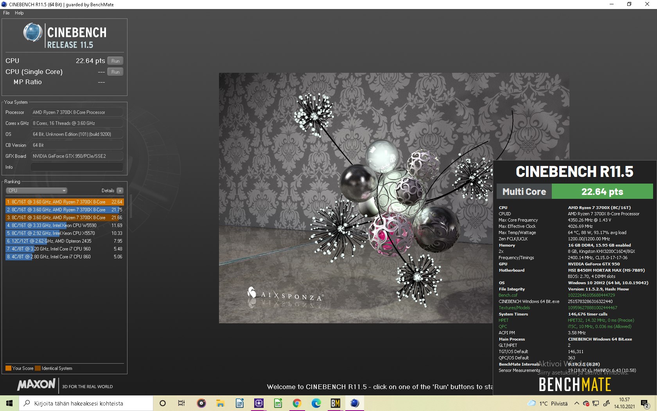Screen dimensions: 657x411
Task: Open the Help menu
Action: [x=19, y=13]
